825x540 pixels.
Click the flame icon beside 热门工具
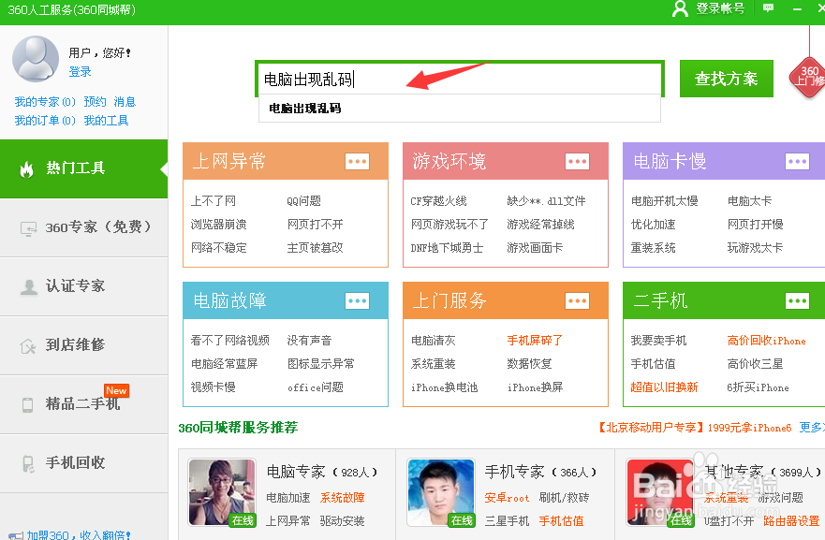[26, 168]
